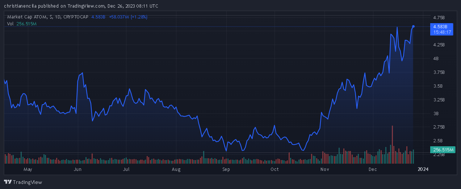Click the 4.75B price axis label
Image resolution: width=461 pixels, height=189 pixels.
(x=439, y=17)
